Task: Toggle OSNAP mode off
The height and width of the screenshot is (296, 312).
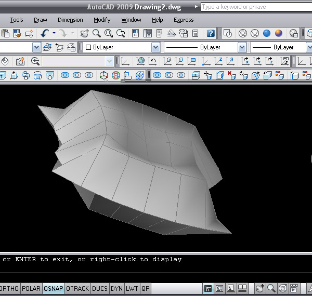Action: pyautogui.click(x=54, y=289)
